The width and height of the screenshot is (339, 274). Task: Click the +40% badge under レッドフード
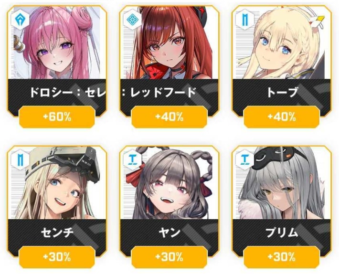pos(169,117)
